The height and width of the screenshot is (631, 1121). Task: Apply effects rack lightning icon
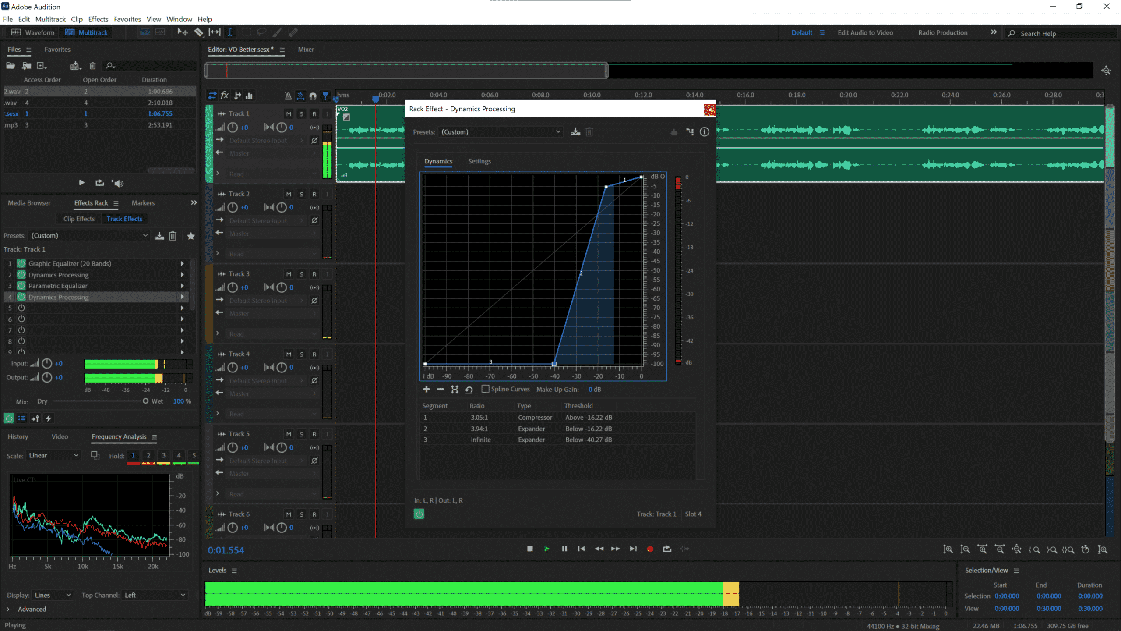[x=49, y=418]
